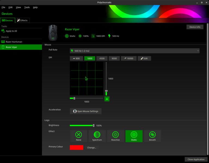
Task: Minimize the Polychromatic window
Action: (197, 2)
